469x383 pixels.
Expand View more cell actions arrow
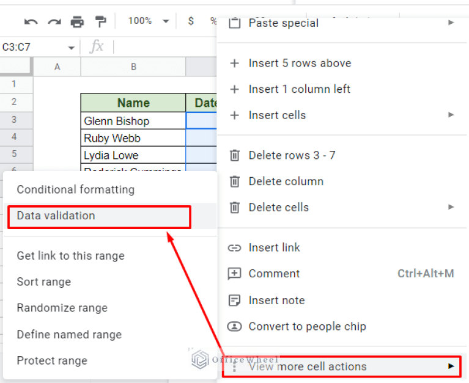[x=451, y=367]
